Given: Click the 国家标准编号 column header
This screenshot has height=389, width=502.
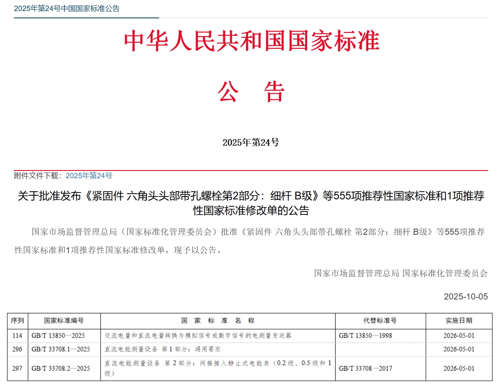Looking at the screenshot, I should click(64, 321).
